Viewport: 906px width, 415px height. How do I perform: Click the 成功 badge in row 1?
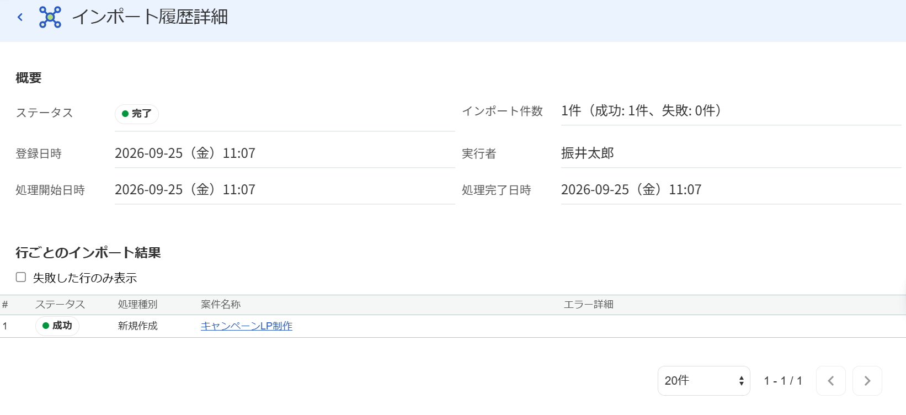coord(57,326)
